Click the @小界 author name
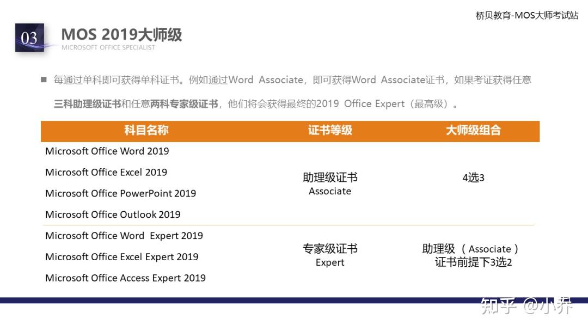 pyautogui.click(x=546, y=308)
